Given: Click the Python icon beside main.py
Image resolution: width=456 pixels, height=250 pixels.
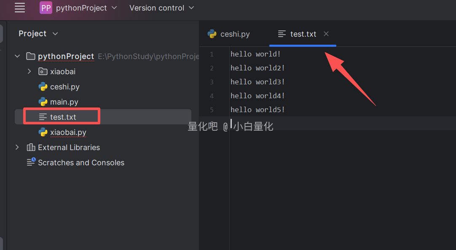Looking at the screenshot, I should pyautogui.click(x=43, y=102).
